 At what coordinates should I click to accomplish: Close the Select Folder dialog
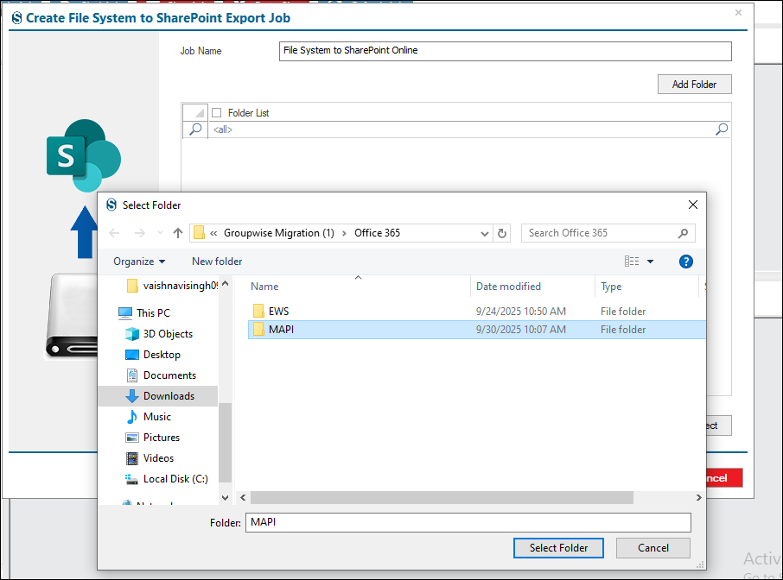pos(692,205)
